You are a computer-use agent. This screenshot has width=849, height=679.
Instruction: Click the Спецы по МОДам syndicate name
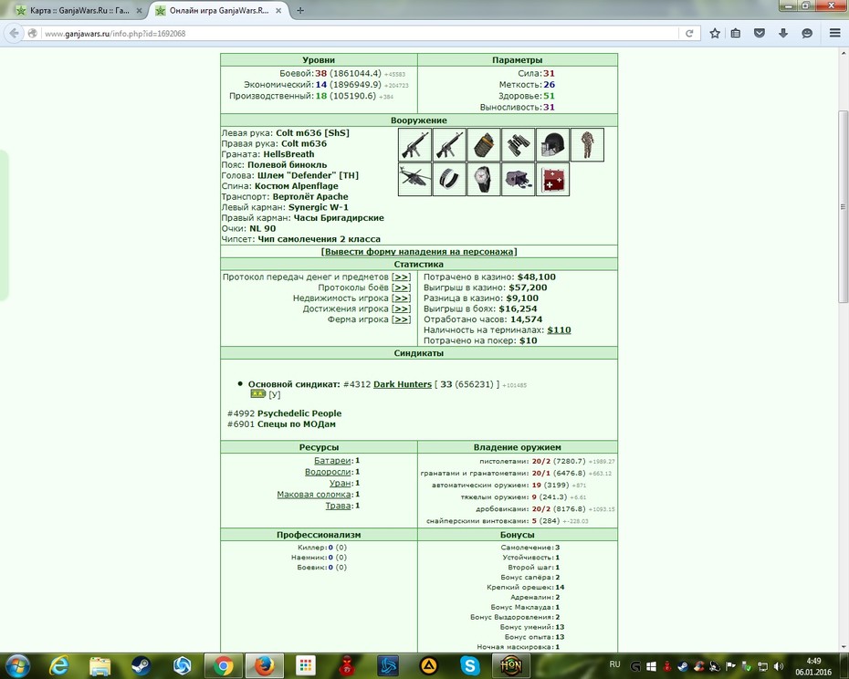point(296,424)
